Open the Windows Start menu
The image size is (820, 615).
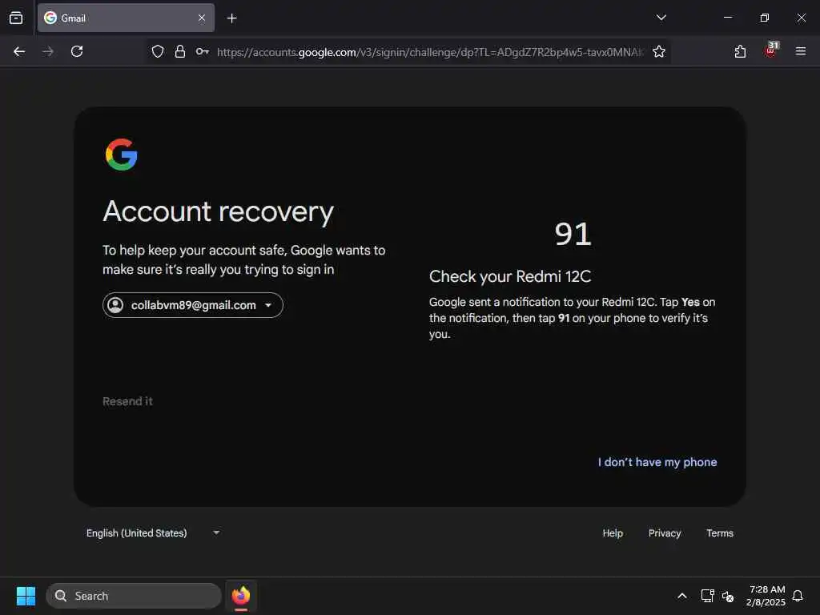click(x=26, y=596)
